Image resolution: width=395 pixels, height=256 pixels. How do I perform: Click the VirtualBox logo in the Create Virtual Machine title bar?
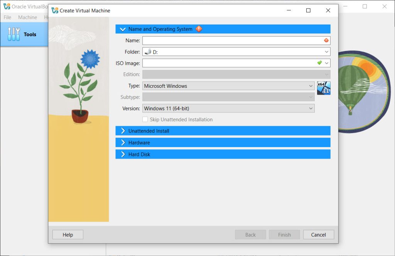55,10
